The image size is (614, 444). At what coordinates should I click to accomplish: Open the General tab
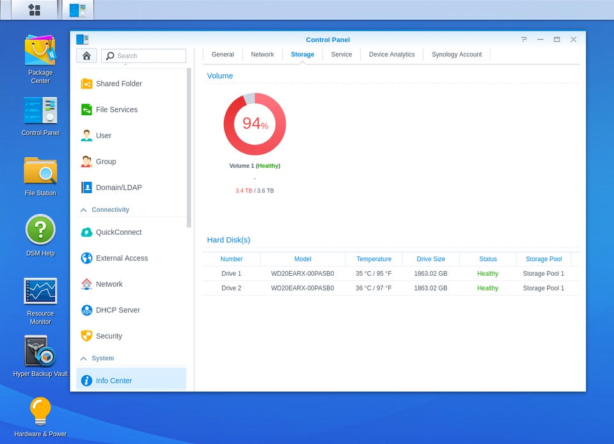pos(223,54)
